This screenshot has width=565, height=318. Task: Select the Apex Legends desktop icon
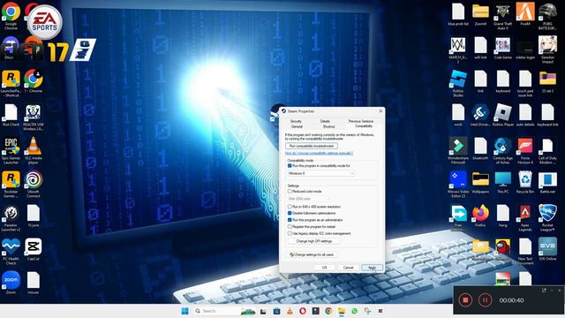(x=525, y=217)
